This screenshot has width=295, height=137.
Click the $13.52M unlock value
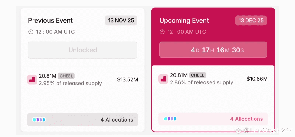(128, 79)
